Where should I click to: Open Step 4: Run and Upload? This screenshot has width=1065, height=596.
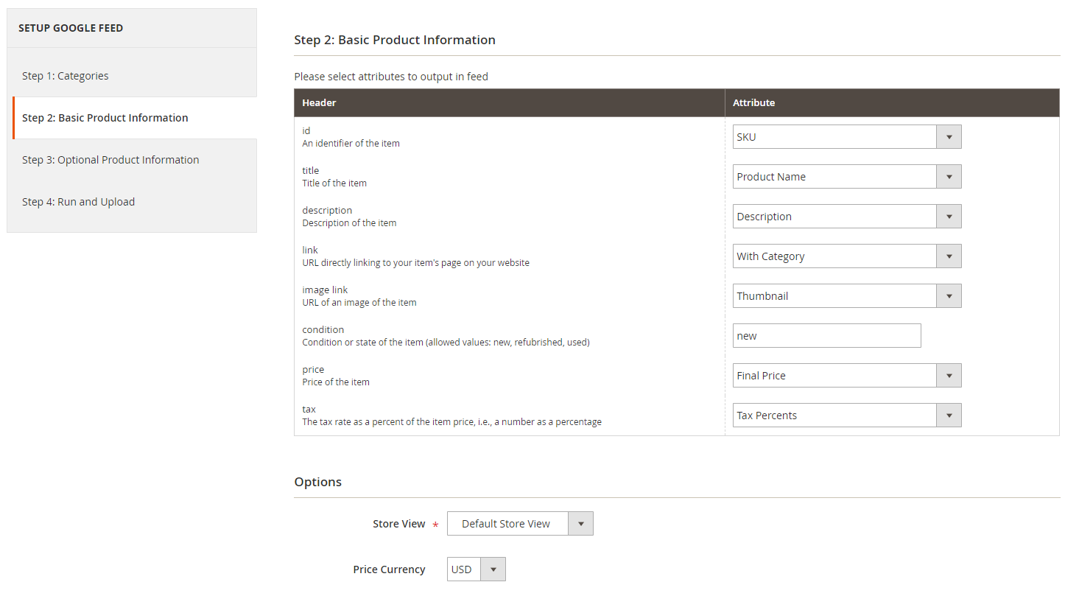point(78,202)
